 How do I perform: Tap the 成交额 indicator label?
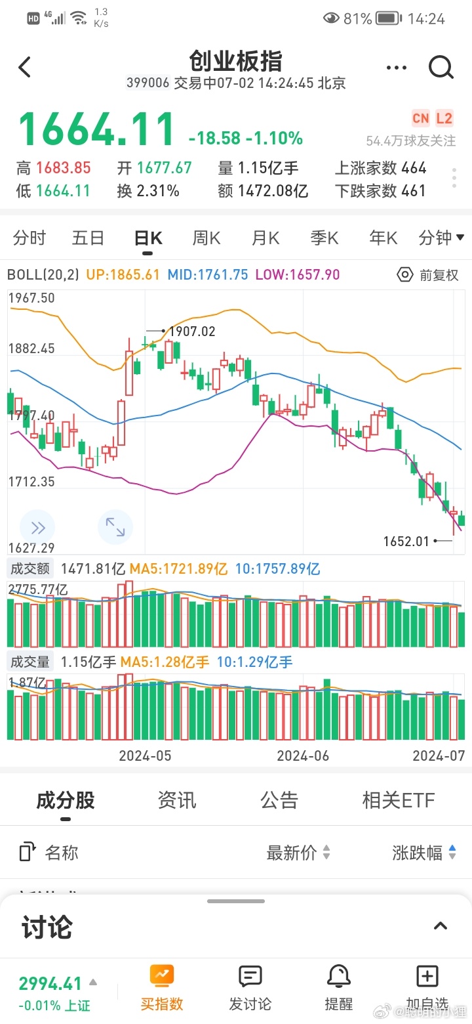[x=30, y=568]
